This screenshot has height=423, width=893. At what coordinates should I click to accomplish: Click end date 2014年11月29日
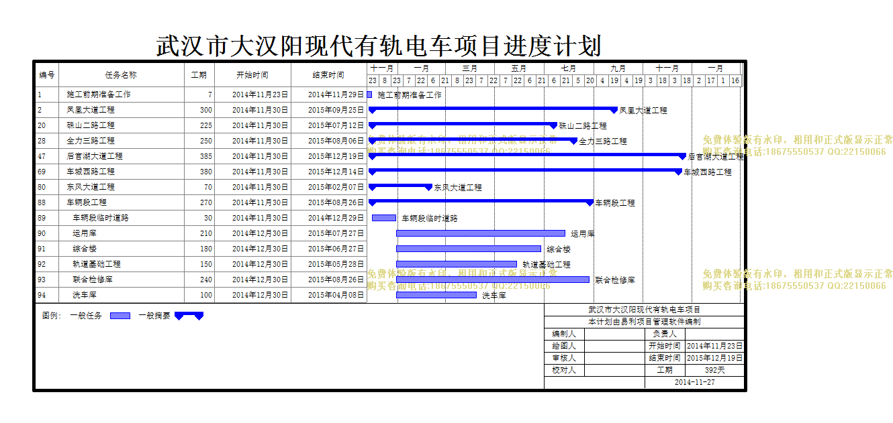pos(336,95)
